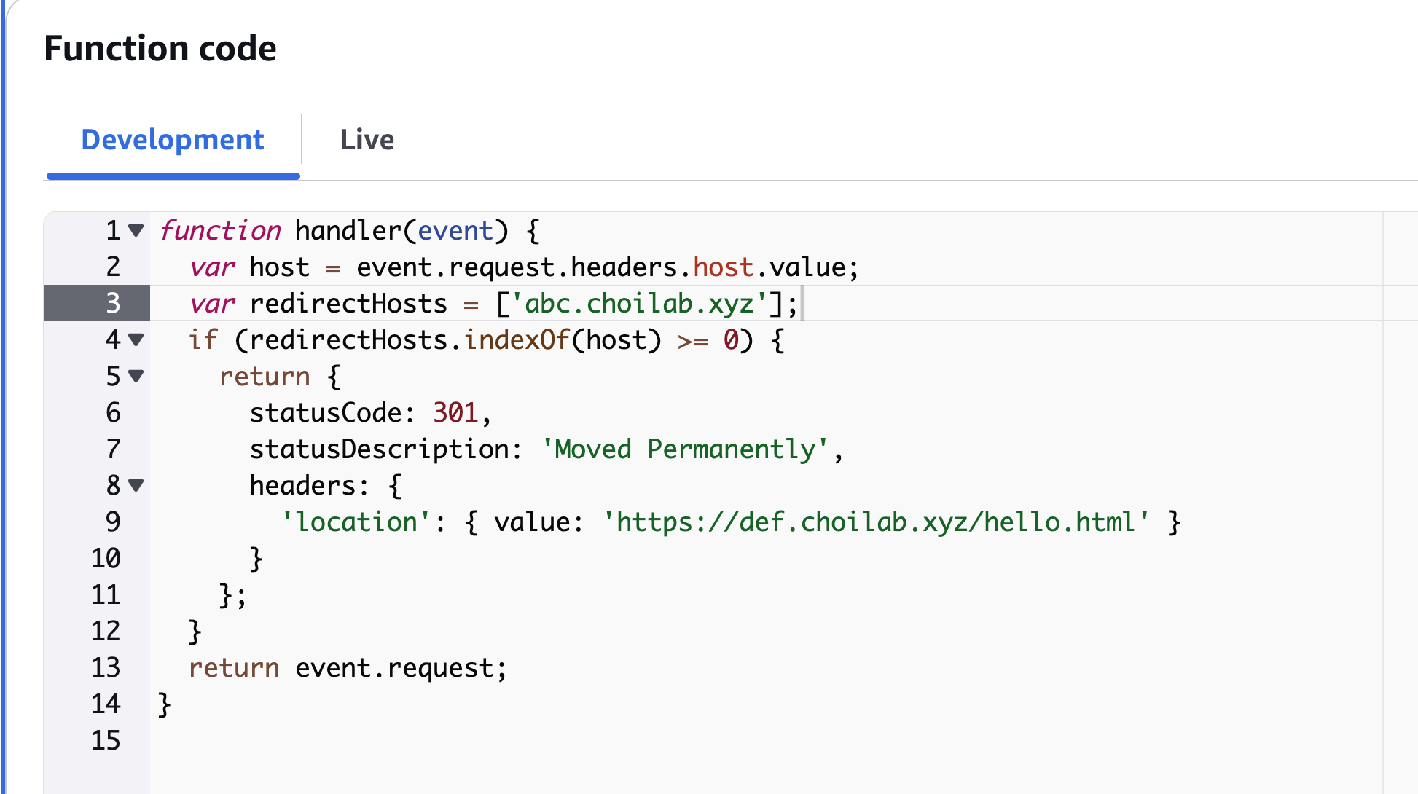The image size is (1418, 794).
Task: Click the indexOf method call
Action: pos(517,340)
